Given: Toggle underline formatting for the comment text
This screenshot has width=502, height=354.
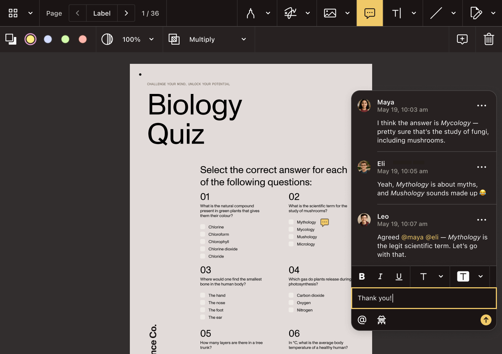Looking at the screenshot, I should pyautogui.click(x=399, y=276).
